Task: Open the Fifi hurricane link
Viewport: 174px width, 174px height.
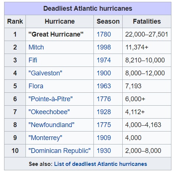Action: [x=33, y=60]
